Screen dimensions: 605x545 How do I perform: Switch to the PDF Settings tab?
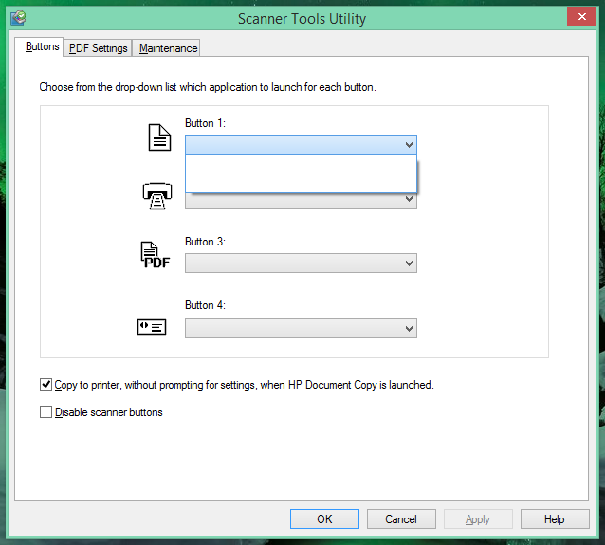coord(98,48)
